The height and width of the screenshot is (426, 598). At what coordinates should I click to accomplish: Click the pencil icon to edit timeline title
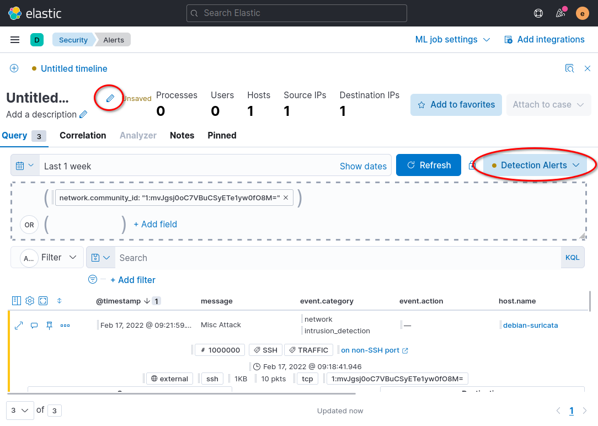coord(110,98)
